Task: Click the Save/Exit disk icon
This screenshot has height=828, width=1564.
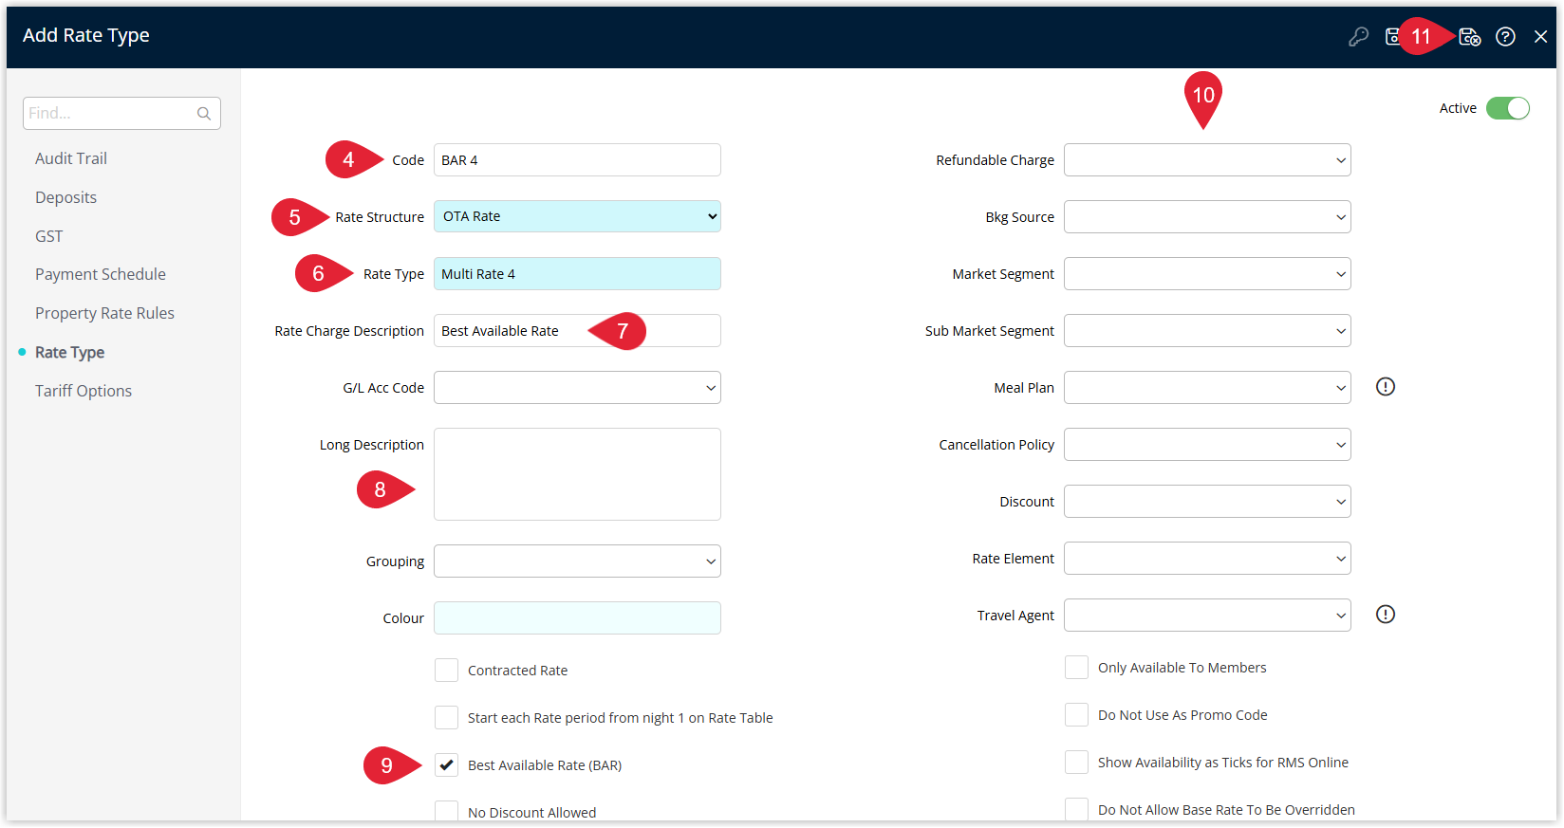Action: pos(1469,37)
